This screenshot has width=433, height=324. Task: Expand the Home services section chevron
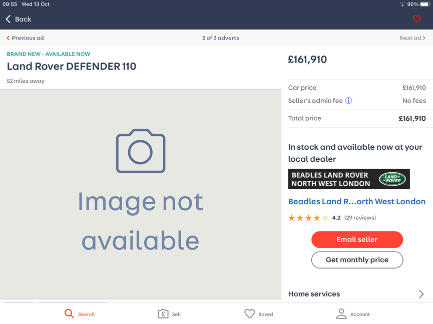[x=421, y=294]
